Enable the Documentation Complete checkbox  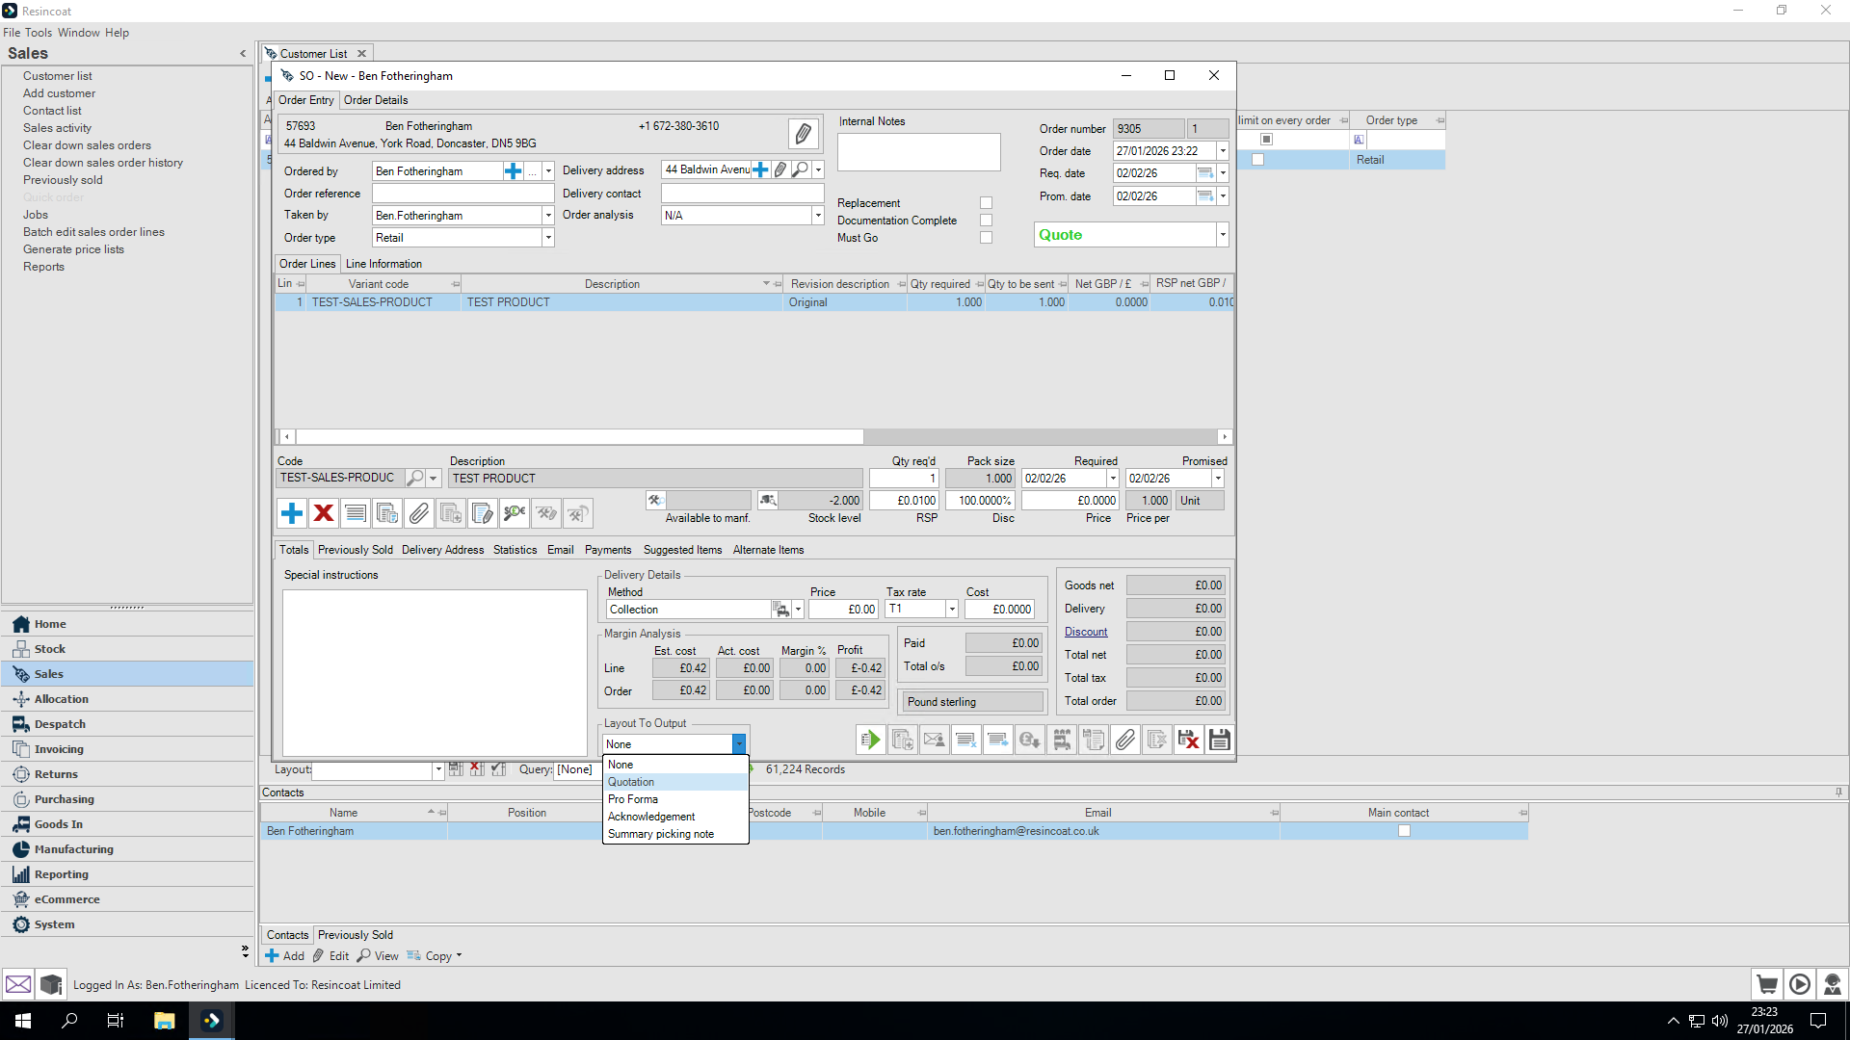coord(986,221)
